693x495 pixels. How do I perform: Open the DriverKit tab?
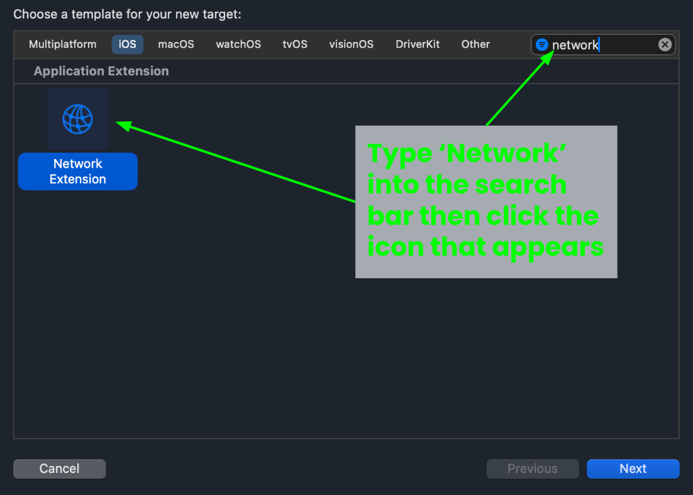417,45
